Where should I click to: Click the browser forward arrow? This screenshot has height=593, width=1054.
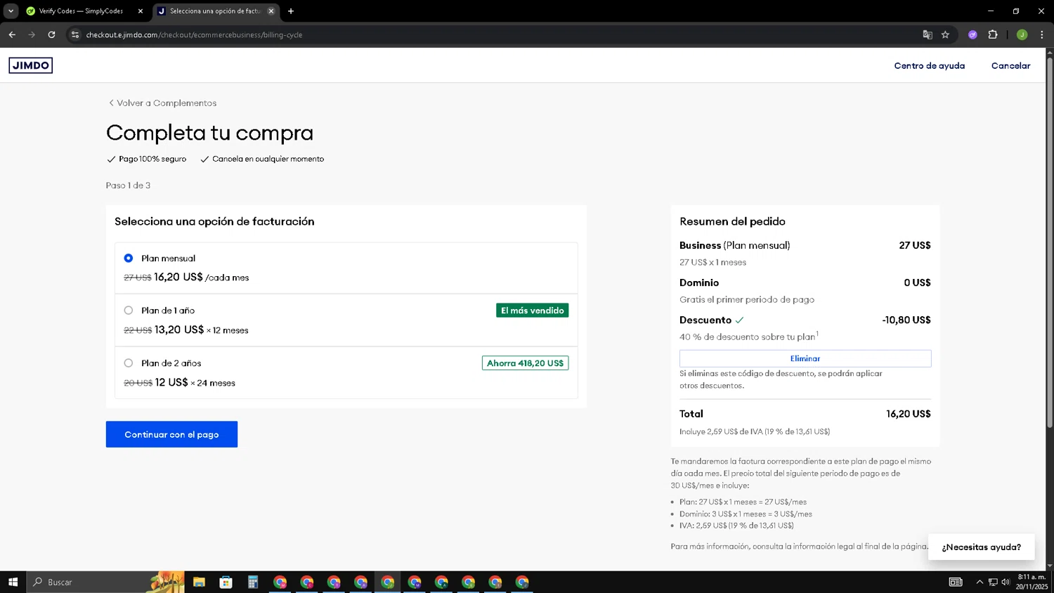(32, 34)
